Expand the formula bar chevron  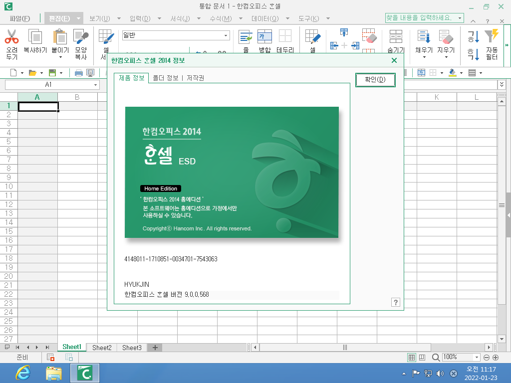point(502,85)
